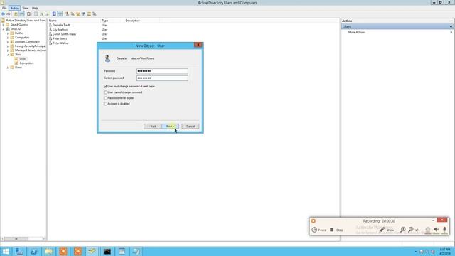Screen dimensions: 455x256
Task: Click the Find objects toolbar icon
Action: (89, 14)
